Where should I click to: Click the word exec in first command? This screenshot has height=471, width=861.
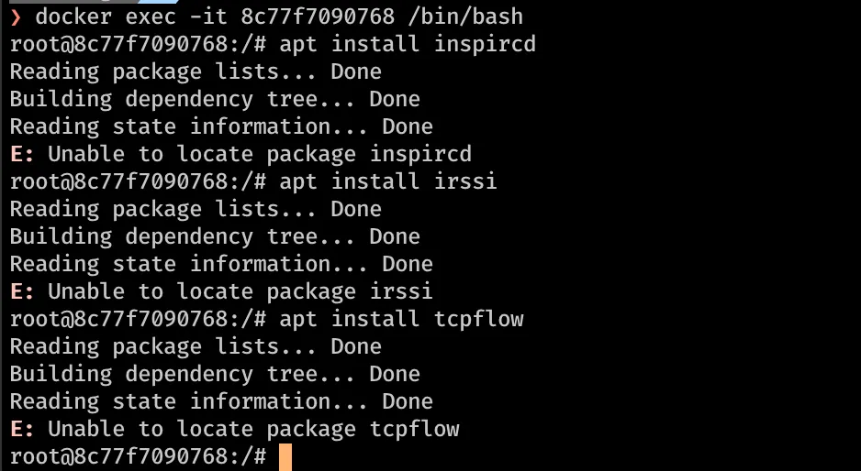[151, 16]
